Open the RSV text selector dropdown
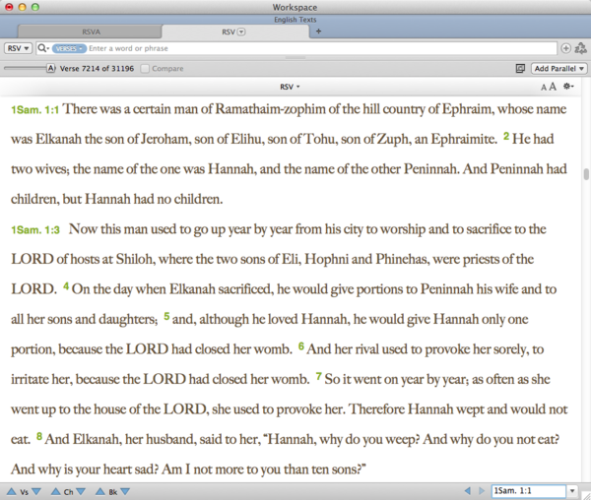This screenshot has width=591, height=500. tap(18, 48)
